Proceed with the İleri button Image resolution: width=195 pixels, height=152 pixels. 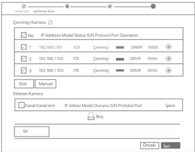click(170, 145)
